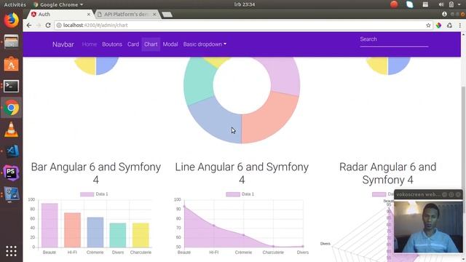Select Chart in the navbar
This screenshot has height=262, width=466.
151,44
